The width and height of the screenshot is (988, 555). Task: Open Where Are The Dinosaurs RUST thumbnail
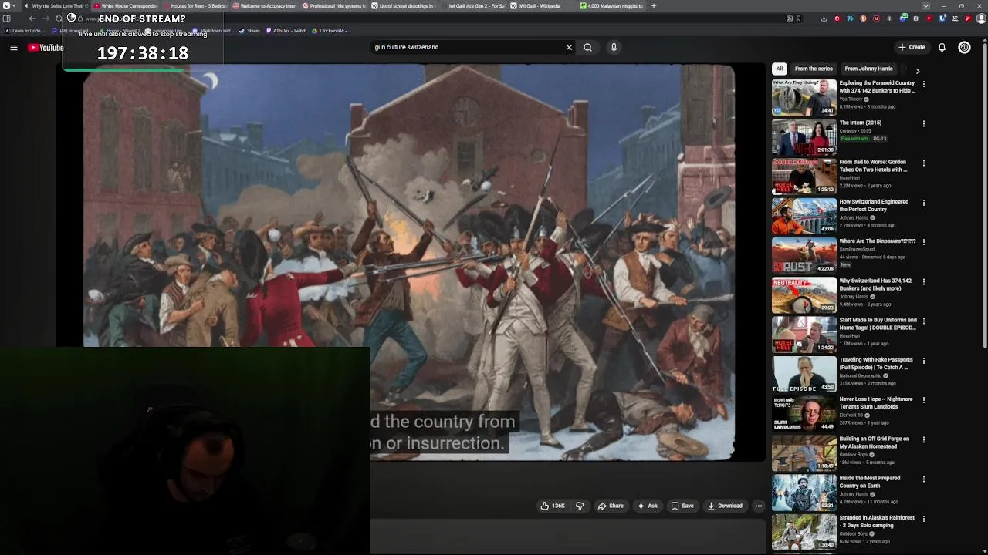pos(804,255)
